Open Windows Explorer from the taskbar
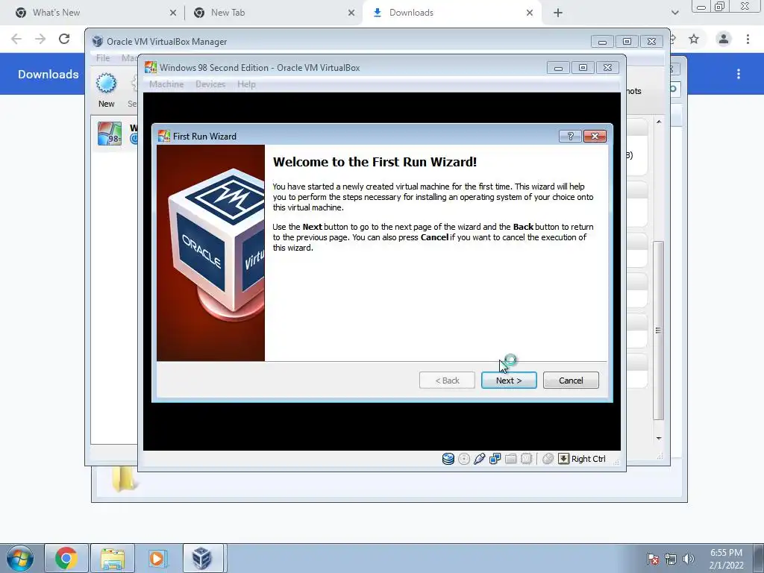764x573 pixels. pos(113,558)
